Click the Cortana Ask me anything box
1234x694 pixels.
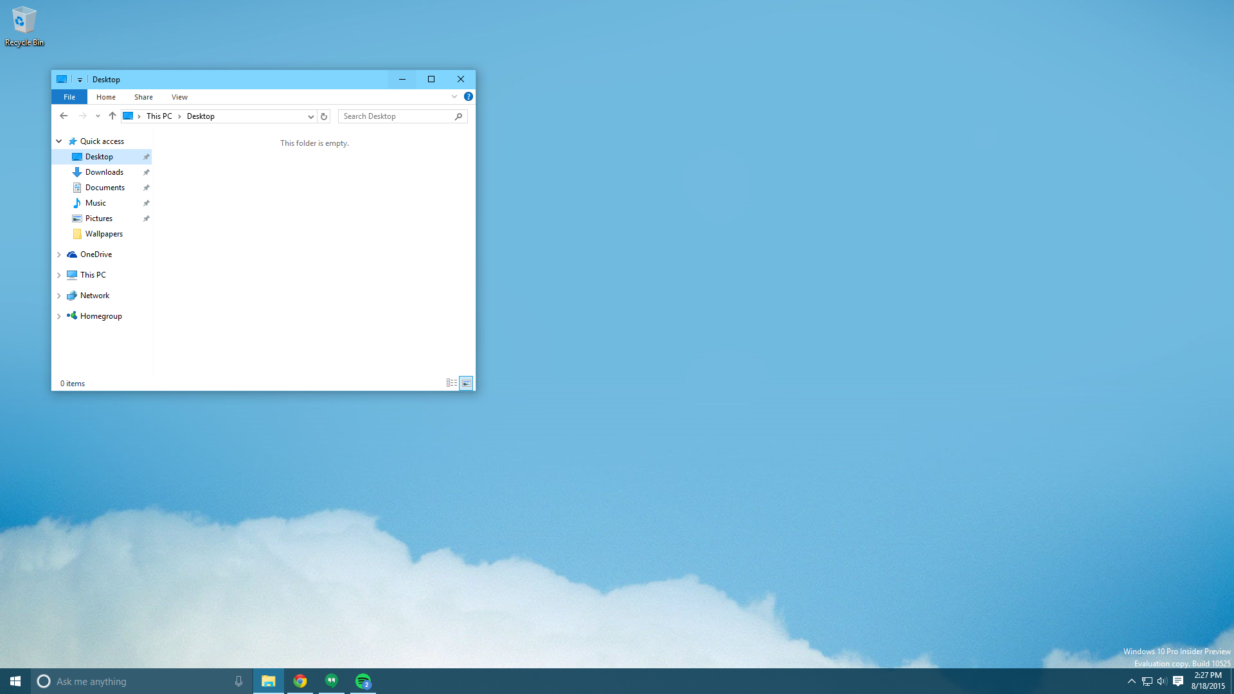(x=141, y=681)
